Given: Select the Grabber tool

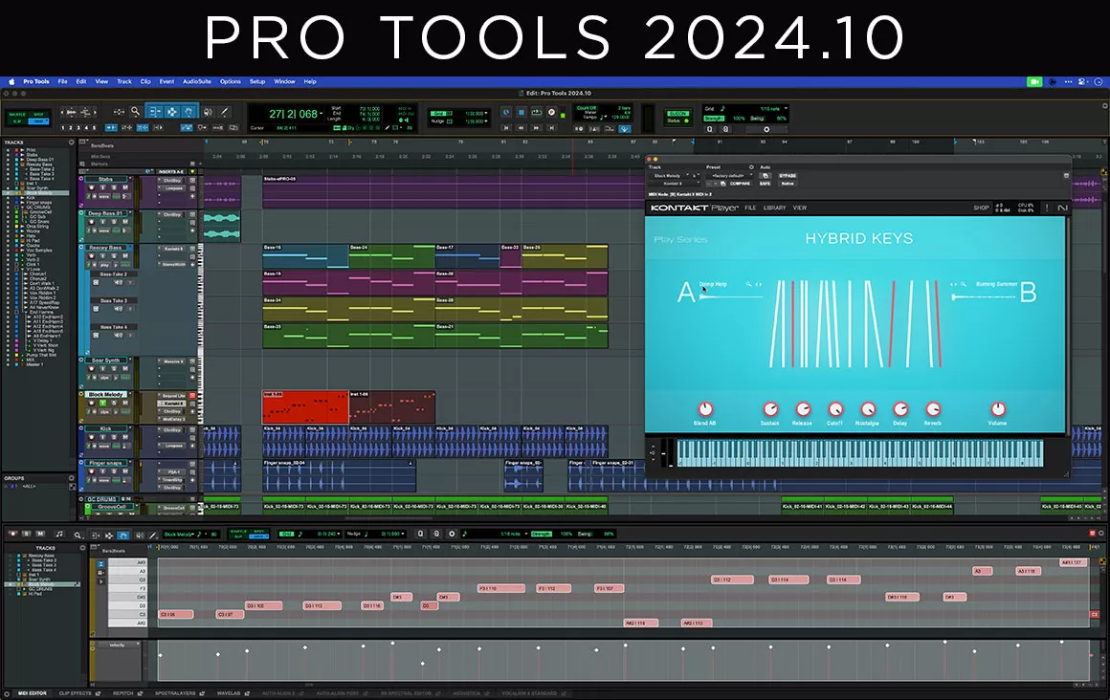Looking at the screenshot, I should 189,112.
